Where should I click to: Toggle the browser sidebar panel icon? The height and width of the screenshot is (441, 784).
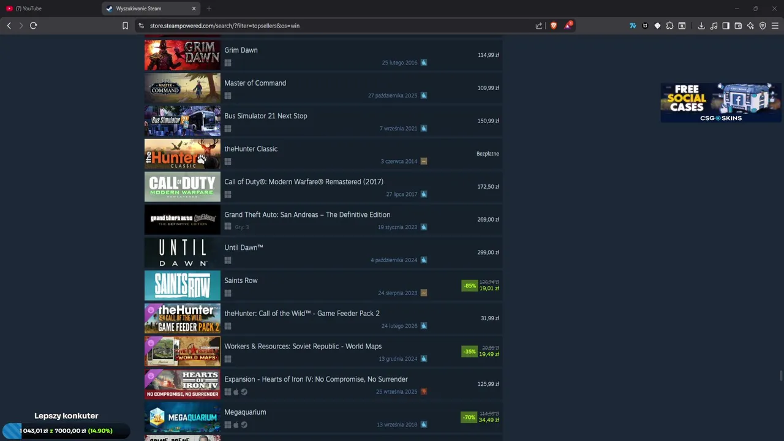click(x=726, y=26)
